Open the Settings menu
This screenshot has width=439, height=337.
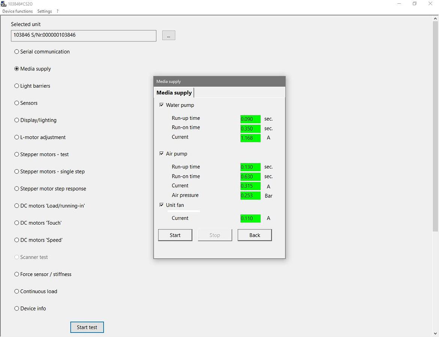(45, 11)
